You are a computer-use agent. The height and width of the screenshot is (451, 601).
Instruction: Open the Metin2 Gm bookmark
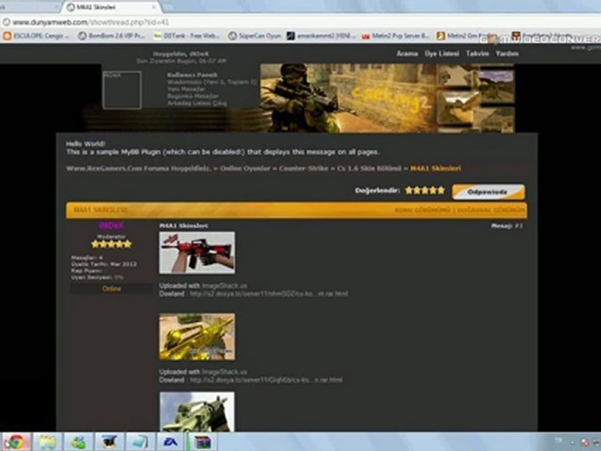[x=467, y=36]
